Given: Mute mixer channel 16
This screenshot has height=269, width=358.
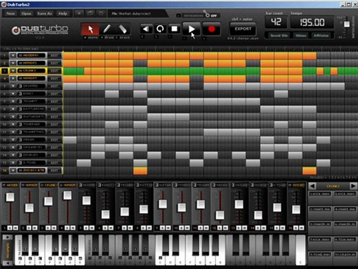Looking at the screenshot, I should (301, 228).
